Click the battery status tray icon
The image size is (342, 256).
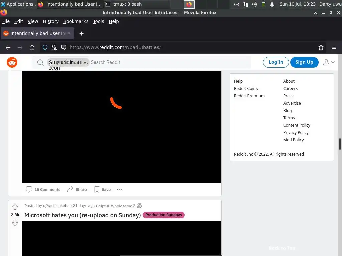[x=263, y=4]
